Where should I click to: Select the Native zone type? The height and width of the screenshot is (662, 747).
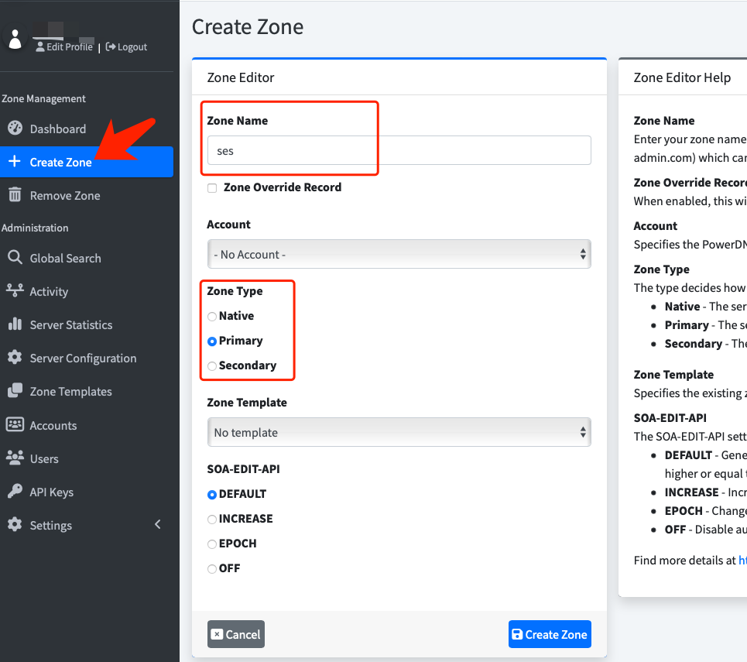click(212, 316)
